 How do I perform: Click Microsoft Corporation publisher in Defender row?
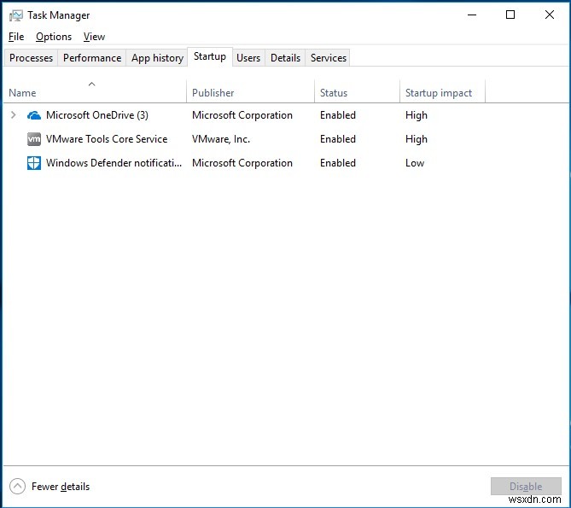[242, 163]
